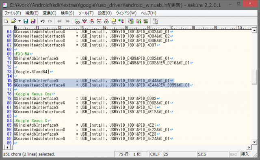Open the Outline analysis icon
The image size is (260, 160).
(121, 21)
